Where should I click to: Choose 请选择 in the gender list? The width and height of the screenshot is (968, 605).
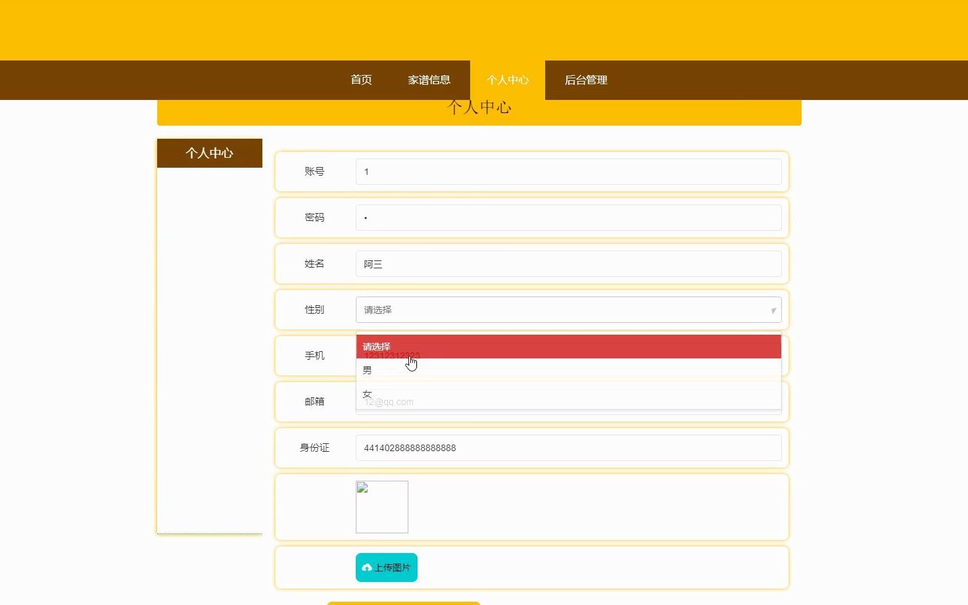click(568, 347)
